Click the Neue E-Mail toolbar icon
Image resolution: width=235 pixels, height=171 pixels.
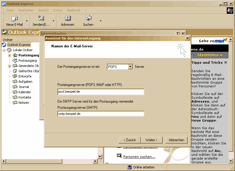[15, 18]
